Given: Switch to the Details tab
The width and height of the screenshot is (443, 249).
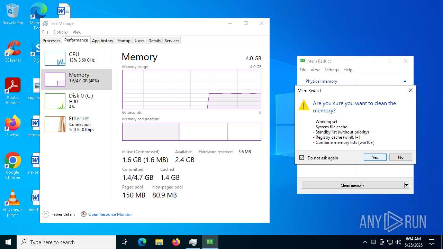Looking at the screenshot, I should tap(154, 41).
